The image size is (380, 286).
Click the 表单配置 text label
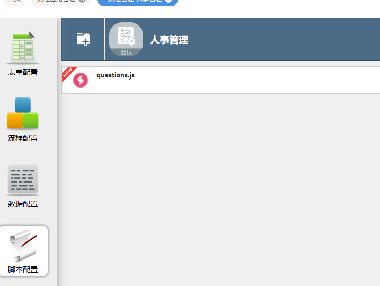(23, 72)
